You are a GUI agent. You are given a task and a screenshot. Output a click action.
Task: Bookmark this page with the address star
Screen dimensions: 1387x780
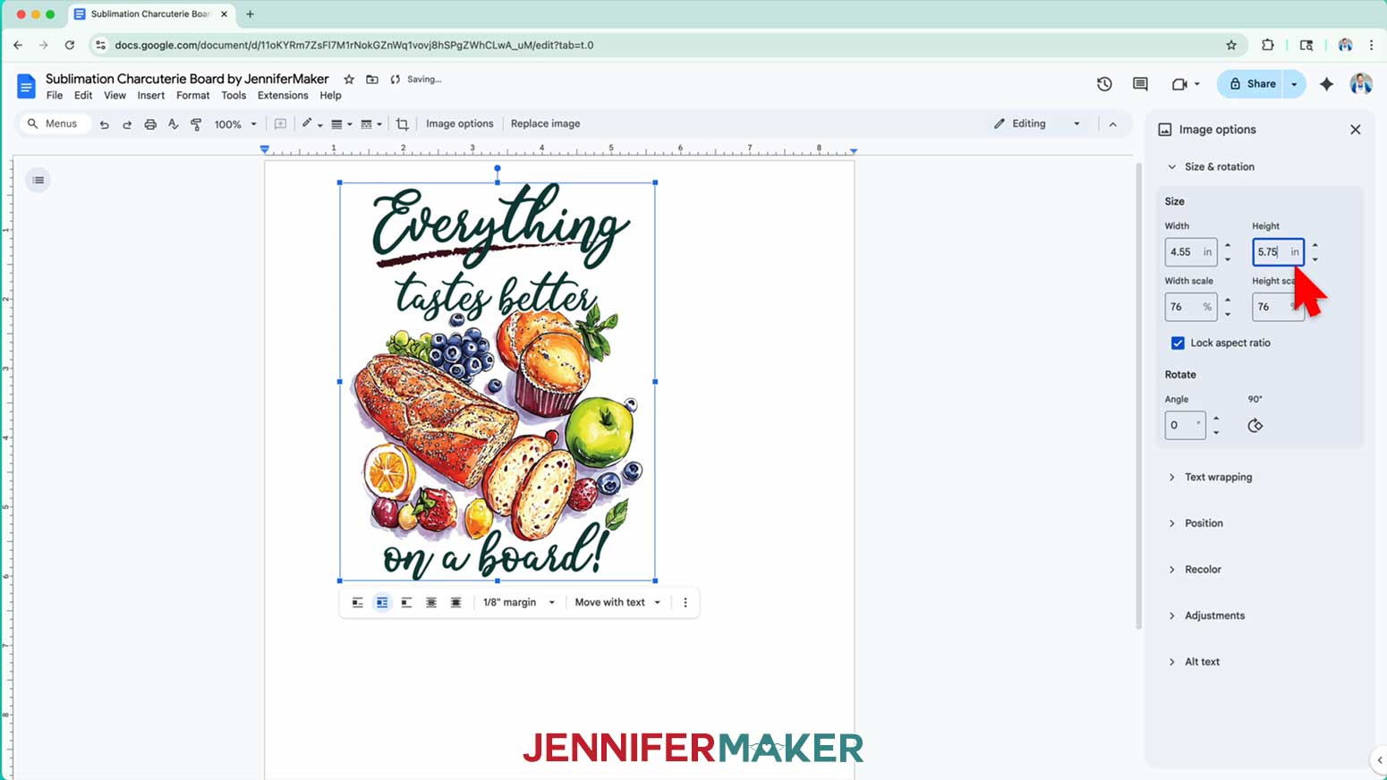(x=1231, y=45)
